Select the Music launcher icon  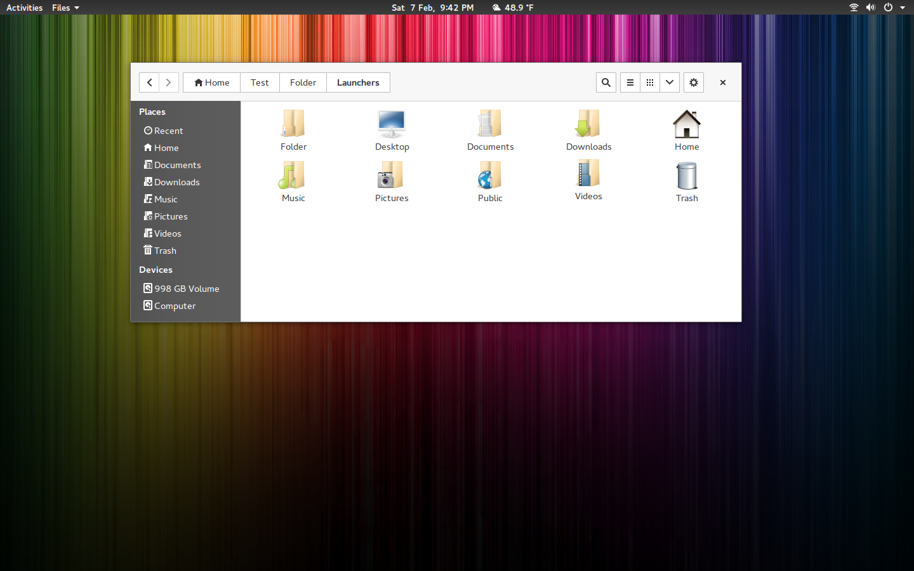293,175
